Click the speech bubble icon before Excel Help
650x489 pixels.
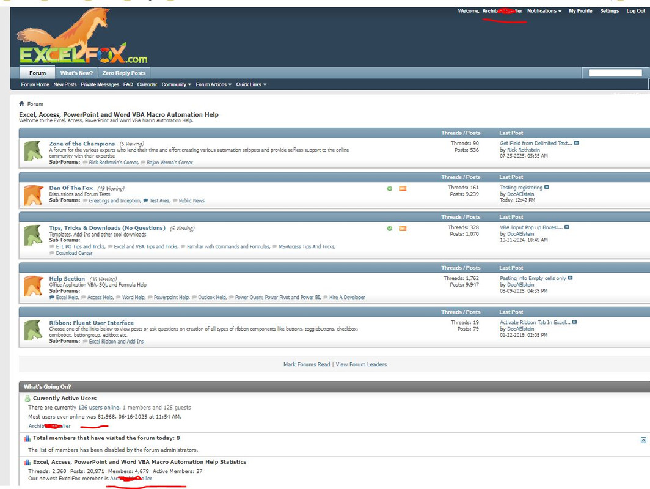point(52,298)
